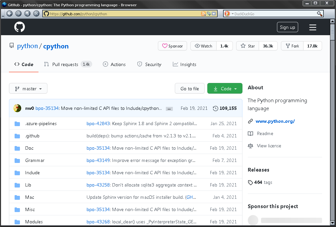Open the Releases heading link
The image size is (336, 227).
[x=258, y=170]
